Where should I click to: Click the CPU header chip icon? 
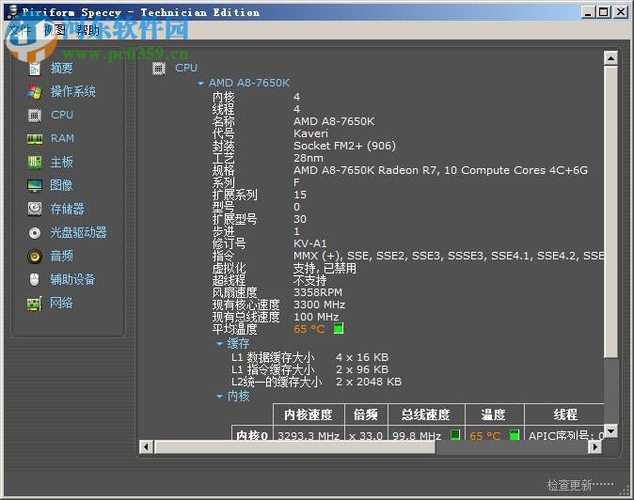coord(158,69)
